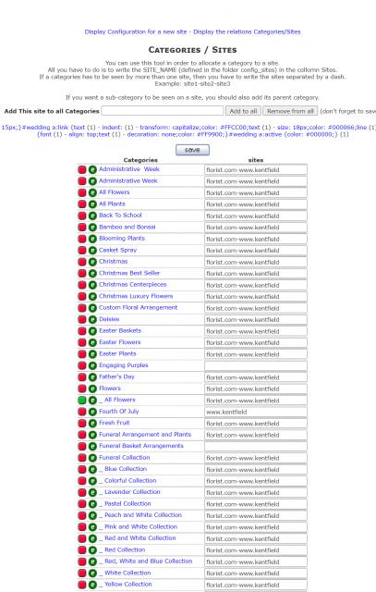Click the save button above the table

(192, 150)
